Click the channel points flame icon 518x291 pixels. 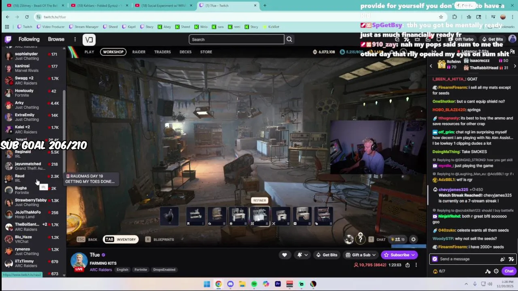click(435, 271)
